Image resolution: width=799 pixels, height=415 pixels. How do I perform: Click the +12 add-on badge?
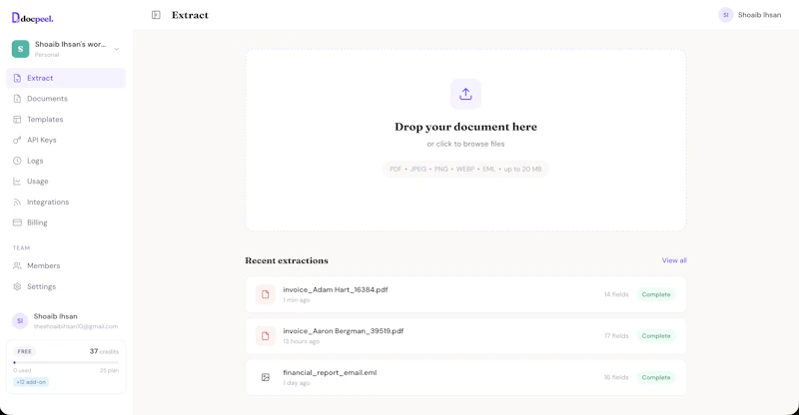point(31,382)
